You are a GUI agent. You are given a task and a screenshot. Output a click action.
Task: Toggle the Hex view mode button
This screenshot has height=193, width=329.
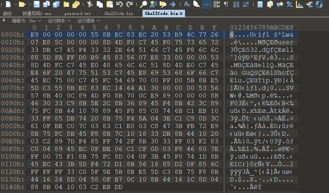click(207, 4)
